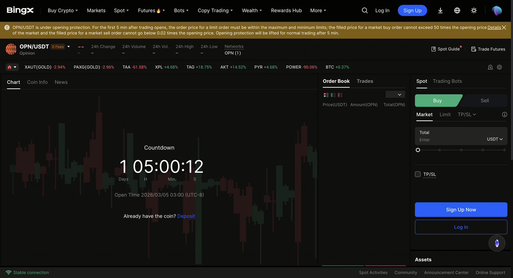513x278 pixels.
Task: Switch to the Sell side
Action: click(x=484, y=100)
